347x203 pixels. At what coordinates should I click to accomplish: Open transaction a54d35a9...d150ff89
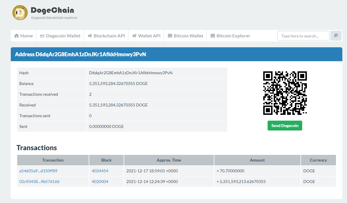tap(38, 171)
